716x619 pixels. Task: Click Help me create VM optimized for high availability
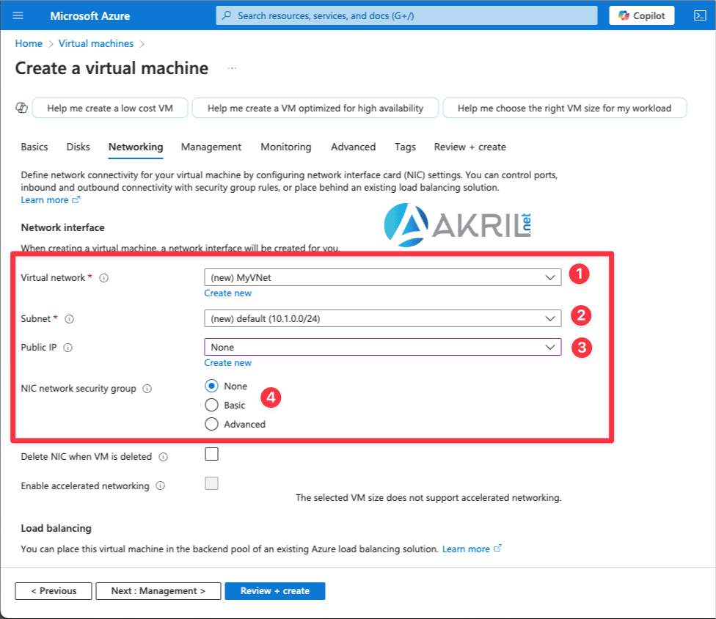pos(315,109)
